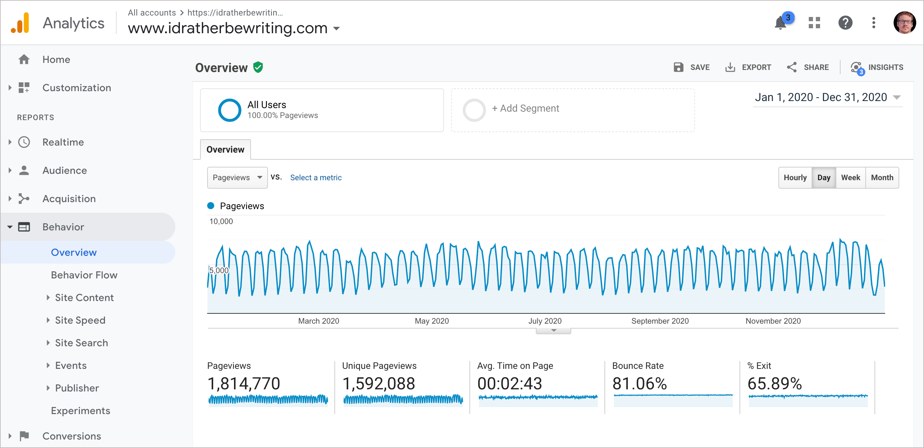Open the Experiments report
Viewport: 924px width, 448px height.
pos(80,410)
